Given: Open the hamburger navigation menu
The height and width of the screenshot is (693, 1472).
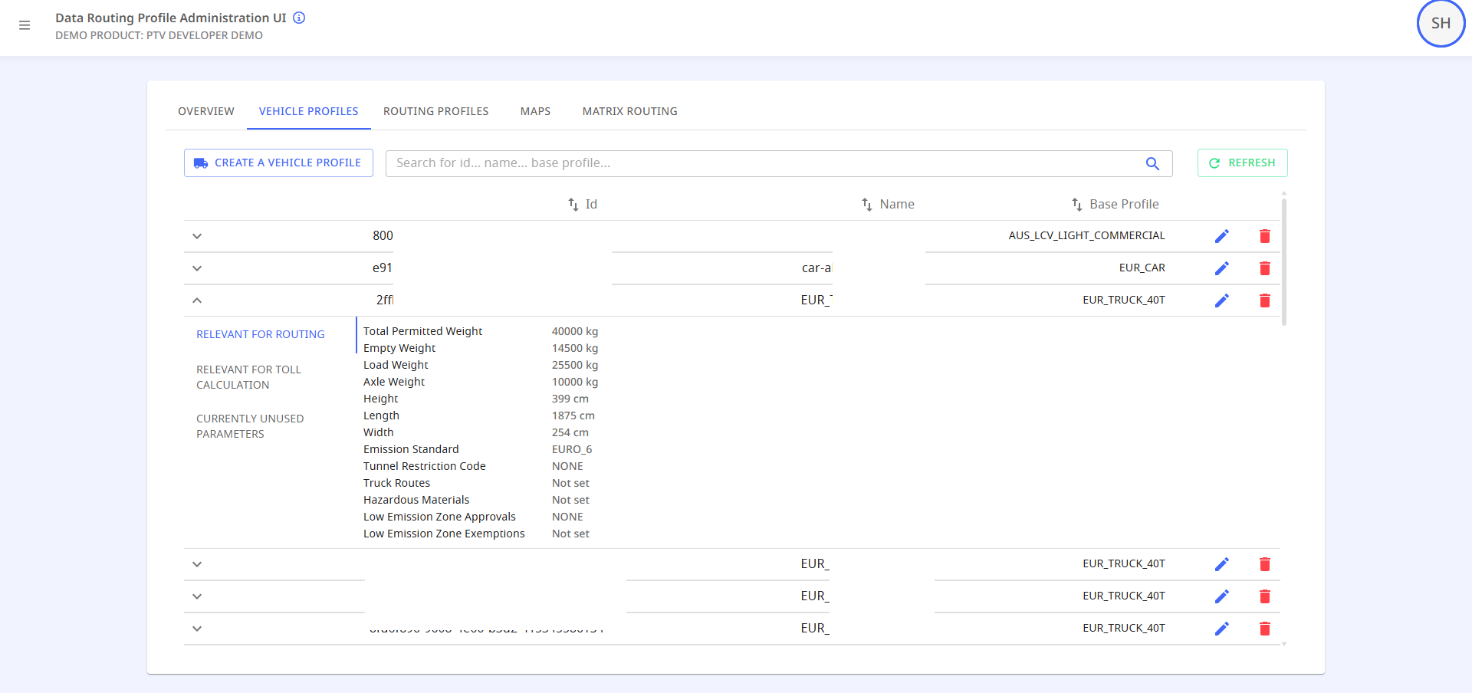Looking at the screenshot, I should pos(25,25).
